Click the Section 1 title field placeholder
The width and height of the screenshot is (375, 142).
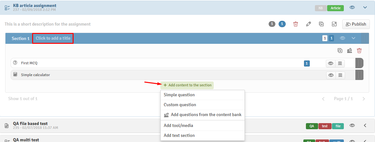[x=53, y=38]
